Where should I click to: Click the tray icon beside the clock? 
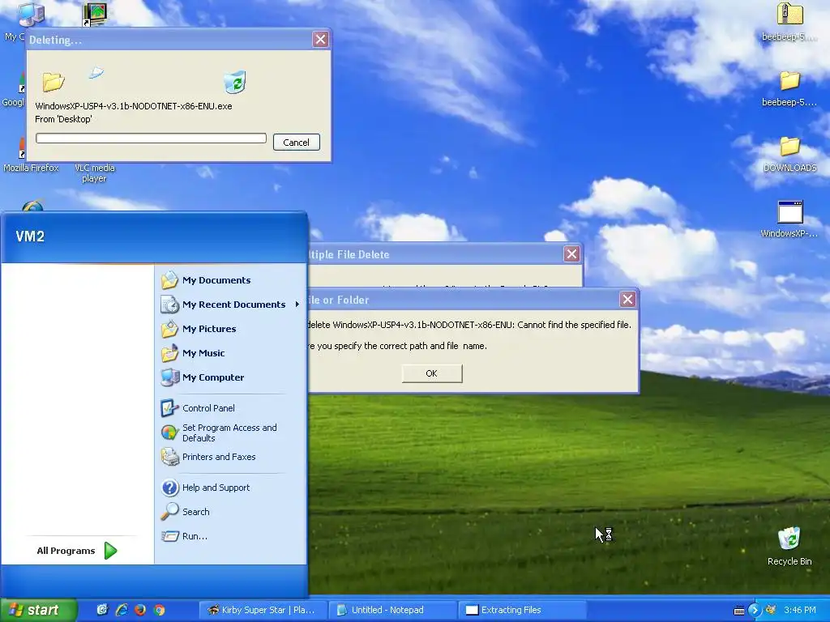point(771,611)
